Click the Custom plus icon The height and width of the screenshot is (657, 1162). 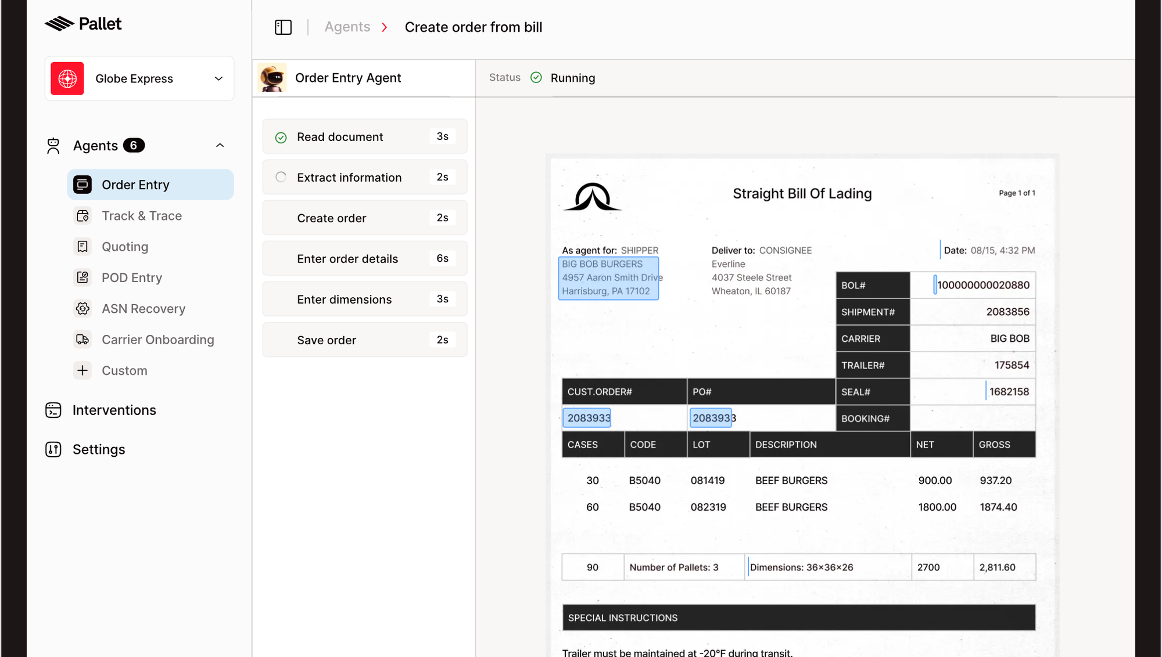click(x=83, y=370)
